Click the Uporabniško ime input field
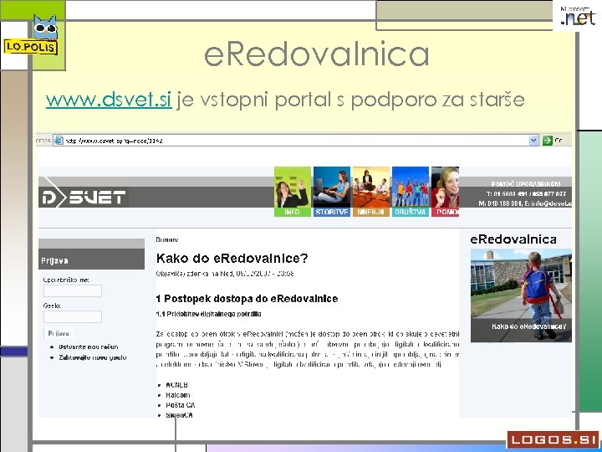 [73, 291]
